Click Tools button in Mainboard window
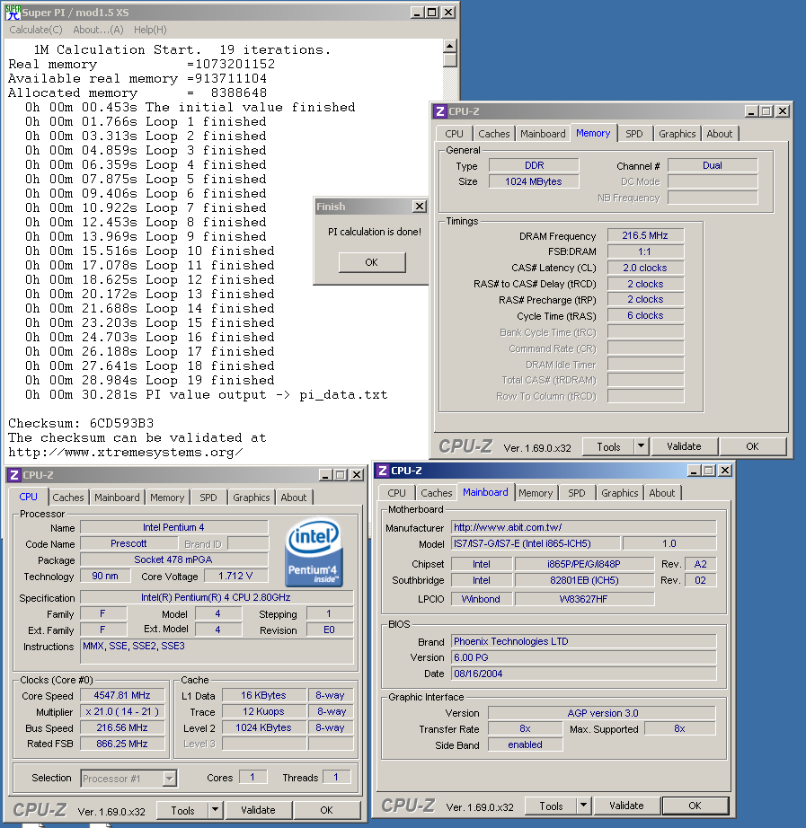 click(551, 806)
